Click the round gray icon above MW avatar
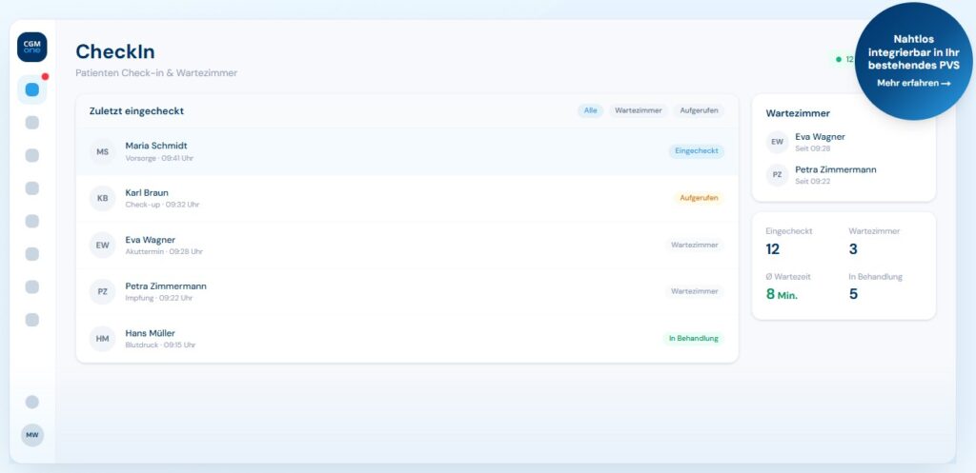Viewport: 976px width, 473px height. pyautogui.click(x=31, y=402)
